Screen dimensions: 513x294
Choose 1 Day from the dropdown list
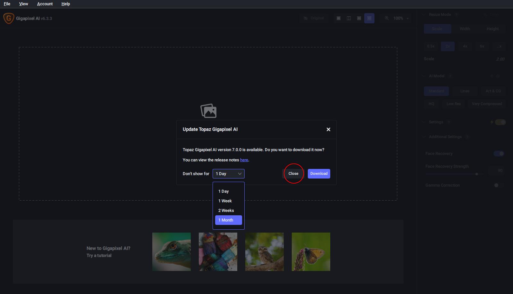tap(229, 191)
